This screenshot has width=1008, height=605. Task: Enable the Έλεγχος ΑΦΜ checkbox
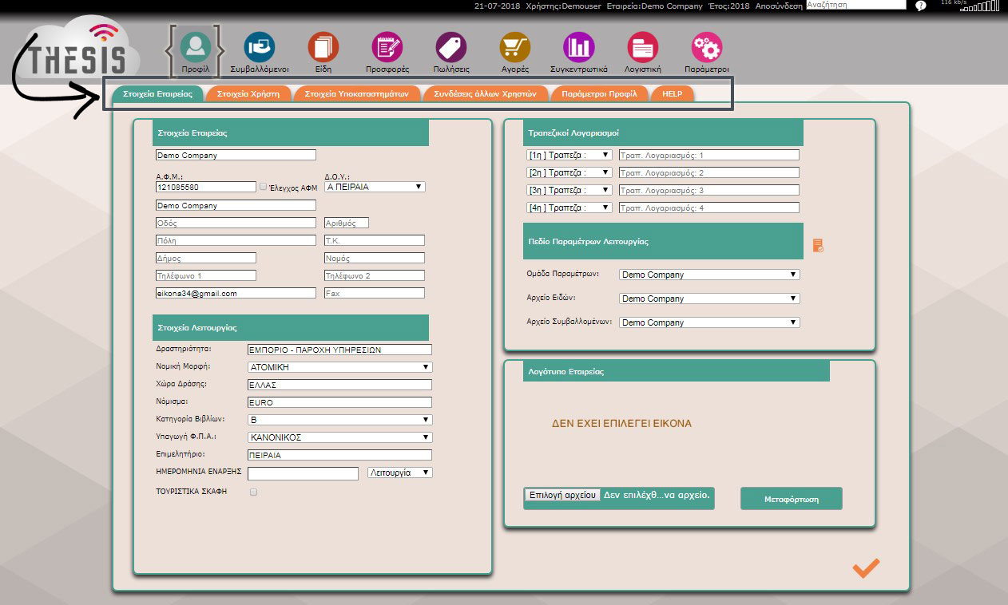[x=264, y=187]
